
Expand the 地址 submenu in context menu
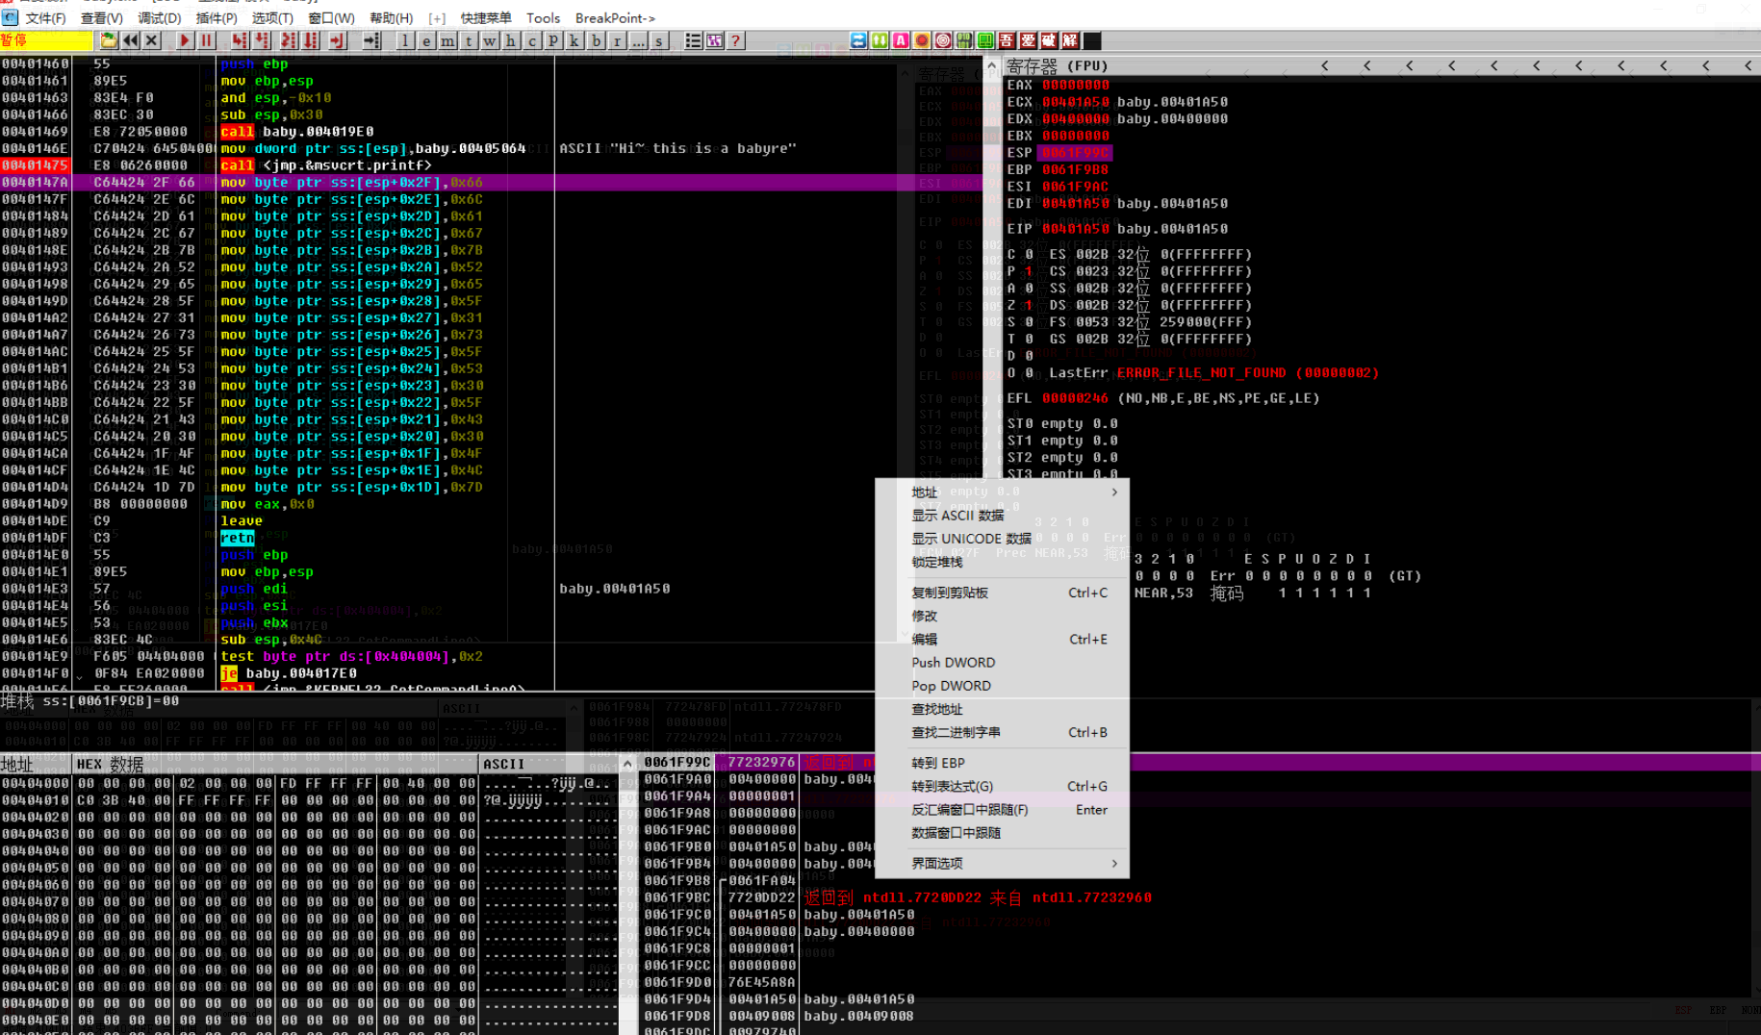point(1002,492)
